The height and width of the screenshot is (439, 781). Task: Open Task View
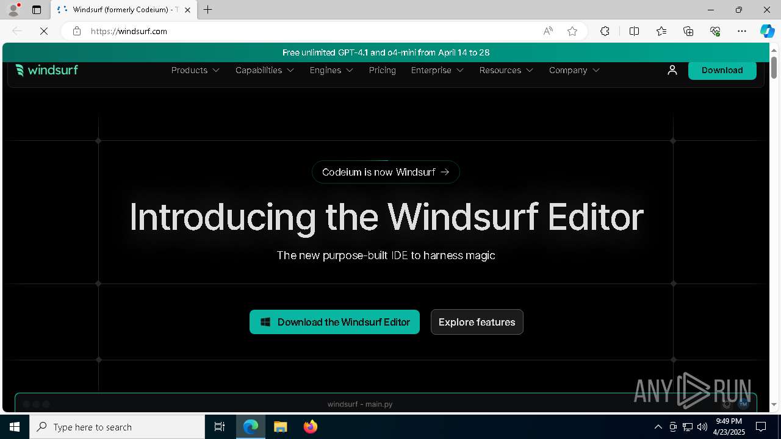220,427
